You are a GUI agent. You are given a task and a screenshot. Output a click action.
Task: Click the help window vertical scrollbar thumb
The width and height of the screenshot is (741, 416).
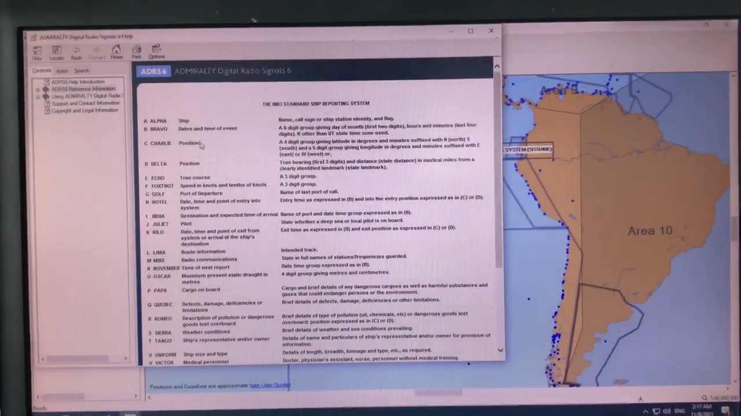(497, 170)
